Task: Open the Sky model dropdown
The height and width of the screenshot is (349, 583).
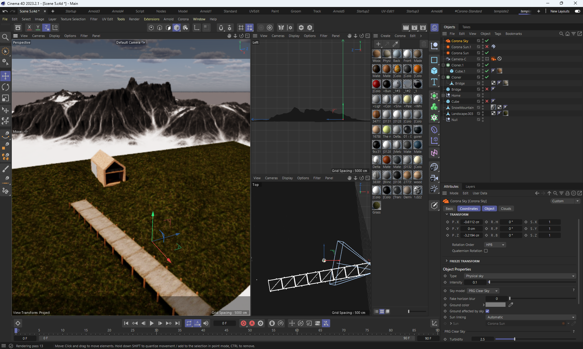Action: point(483,291)
